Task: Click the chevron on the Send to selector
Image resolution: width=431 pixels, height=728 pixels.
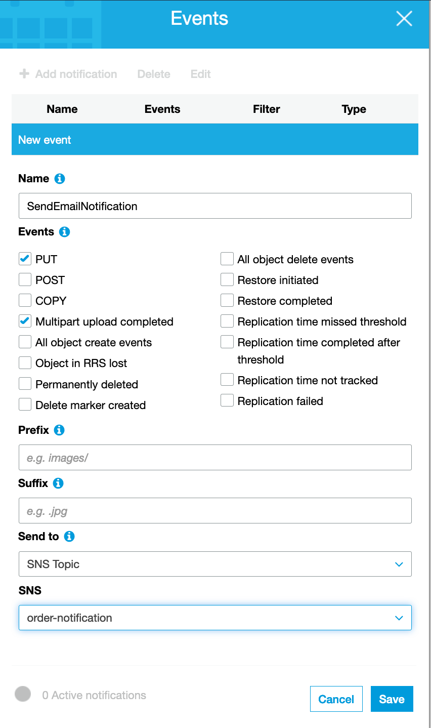Action: click(399, 564)
